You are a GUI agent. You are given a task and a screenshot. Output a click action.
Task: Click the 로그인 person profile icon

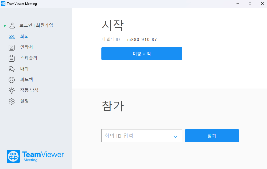[12, 25]
